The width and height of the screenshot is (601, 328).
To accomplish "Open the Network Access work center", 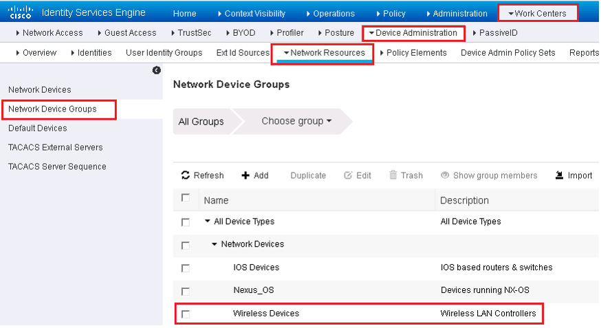I will tap(50, 33).
